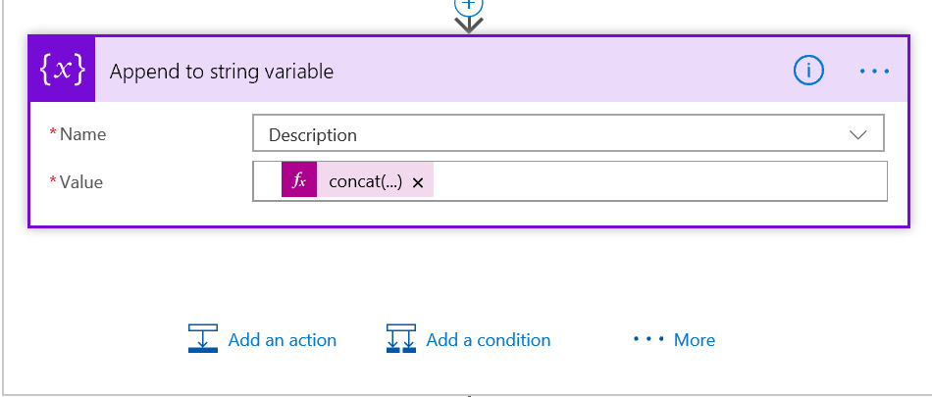This screenshot has height=397, width=932.
Task: Open the action card ellipsis menu
Action: pos(873,71)
